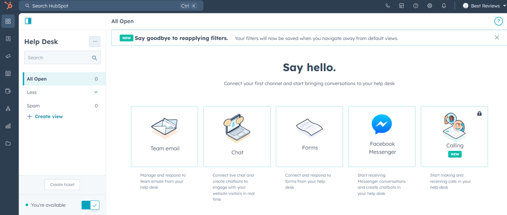Open the CRM contacts icon in sidebar
This screenshot has height=215, width=507.
[8, 38]
